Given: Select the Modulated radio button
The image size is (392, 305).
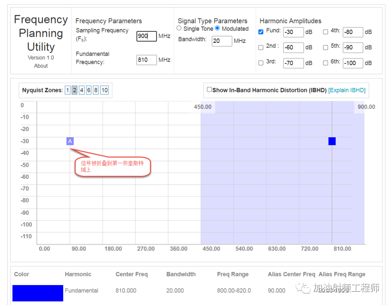Looking at the screenshot, I should [217, 28].
